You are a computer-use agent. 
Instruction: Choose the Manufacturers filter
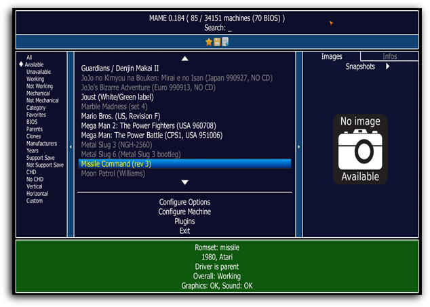pyautogui.click(x=41, y=144)
